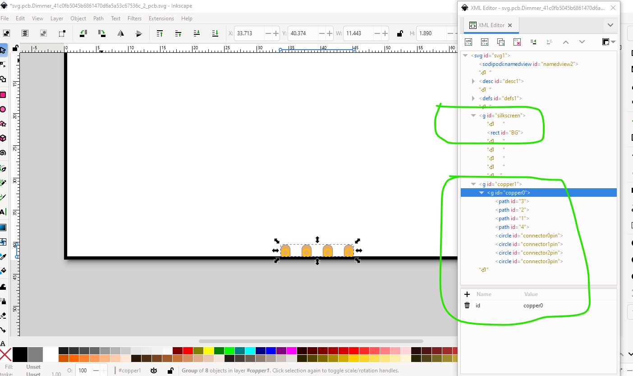The width and height of the screenshot is (633, 376).
Task: Move XML node up with chevron
Action: [x=566, y=42]
